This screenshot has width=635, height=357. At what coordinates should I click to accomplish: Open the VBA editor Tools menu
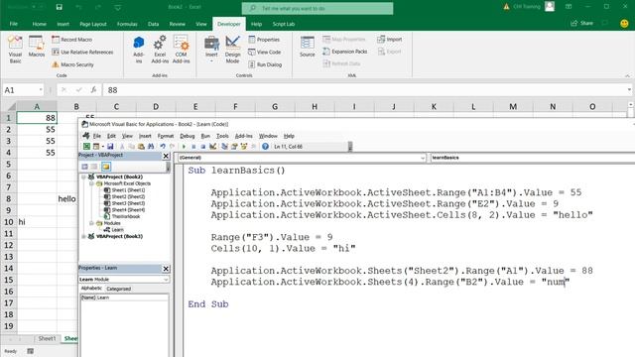point(222,136)
